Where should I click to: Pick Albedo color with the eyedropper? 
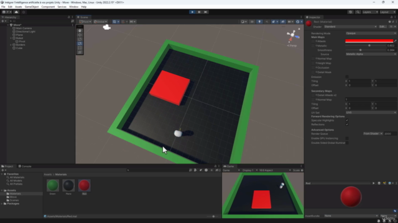pyautogui.click(x=396, y=41)
